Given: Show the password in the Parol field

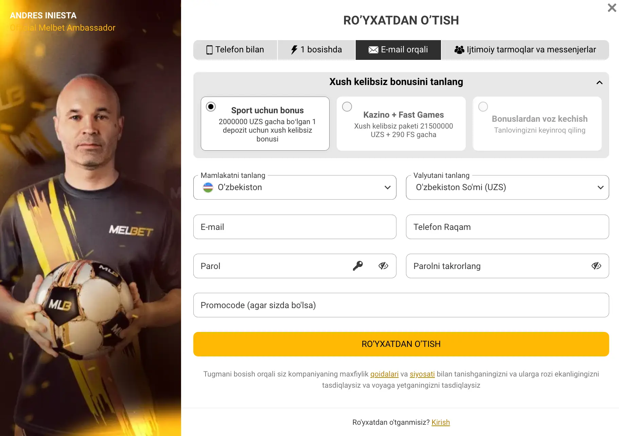Looking at the screenshot, I should (384, 266).
